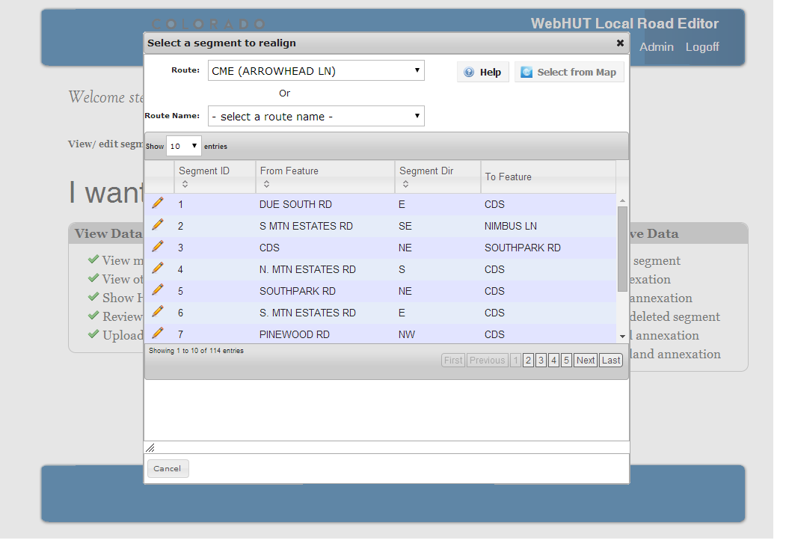Select the DUE SOUTH RD cell
The height and width of the screenshot is (555, 786).
(295, 204)
